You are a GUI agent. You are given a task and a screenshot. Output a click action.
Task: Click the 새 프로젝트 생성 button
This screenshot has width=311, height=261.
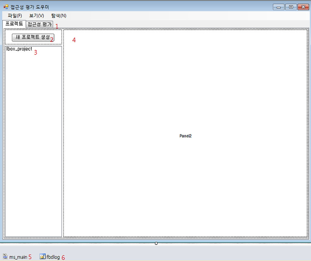click(33, 37)
